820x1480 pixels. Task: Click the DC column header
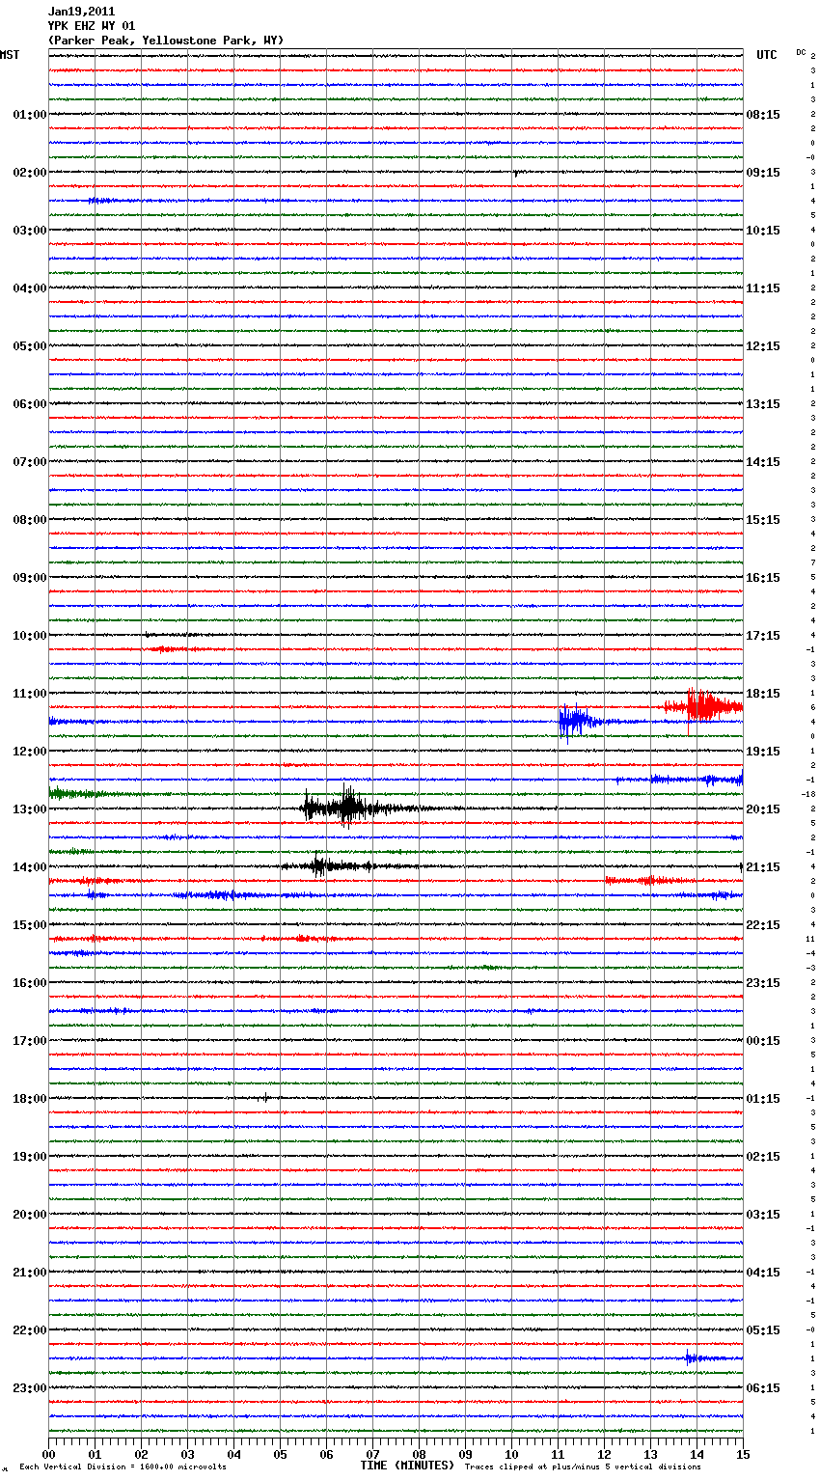click(x=801, y=52)
